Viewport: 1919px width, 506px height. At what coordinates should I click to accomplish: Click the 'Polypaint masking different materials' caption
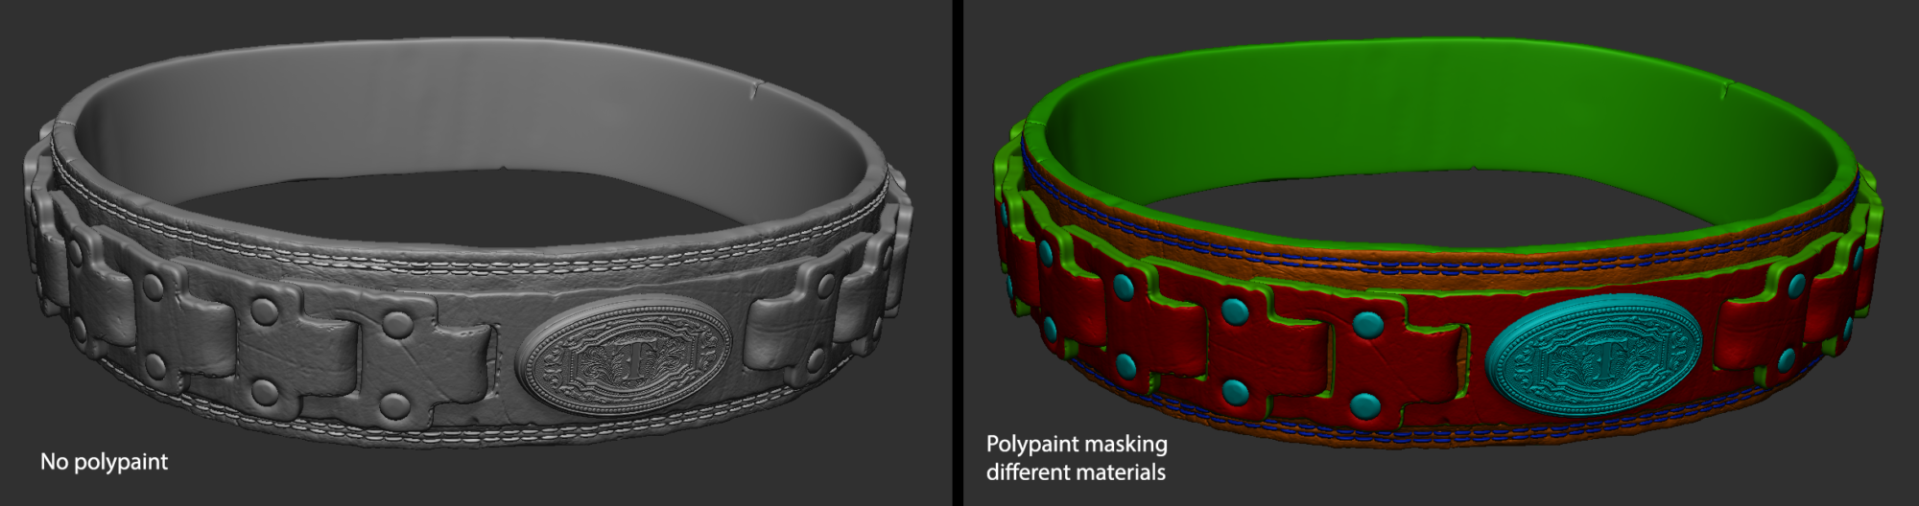tap(1077, 458)
